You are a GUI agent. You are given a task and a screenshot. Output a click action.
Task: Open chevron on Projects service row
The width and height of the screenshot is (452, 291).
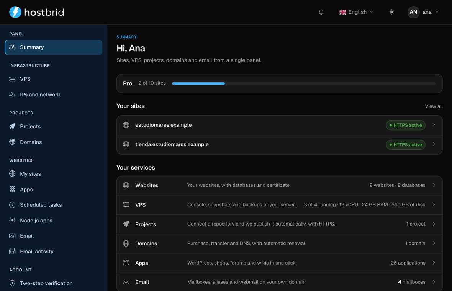[434, 224]
